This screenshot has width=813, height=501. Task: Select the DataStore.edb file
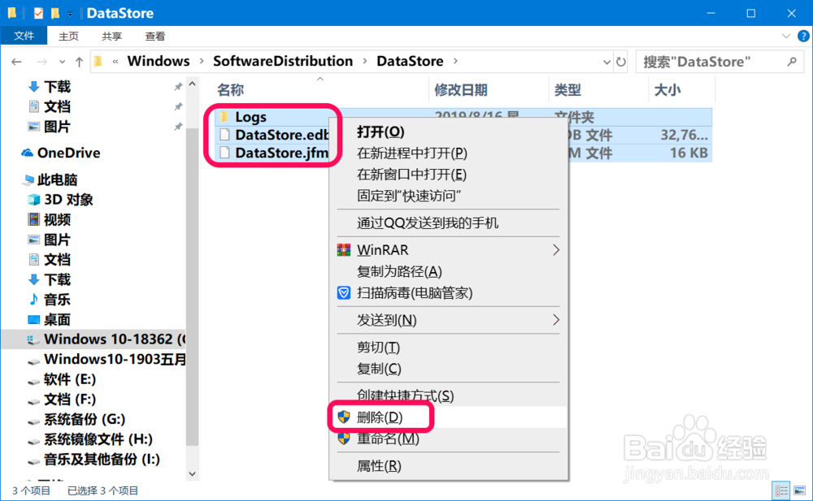point(281,136)
